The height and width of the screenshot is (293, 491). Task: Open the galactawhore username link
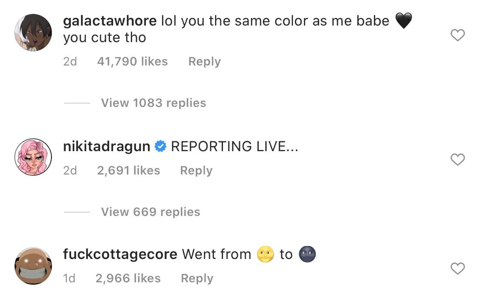pyautogui.click(x=110, y=21)
